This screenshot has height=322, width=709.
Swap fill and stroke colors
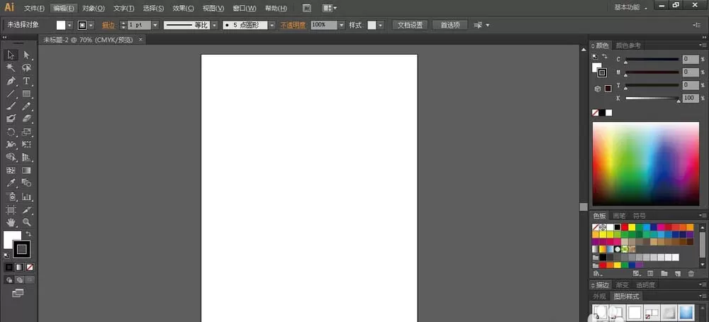point(28,234)
